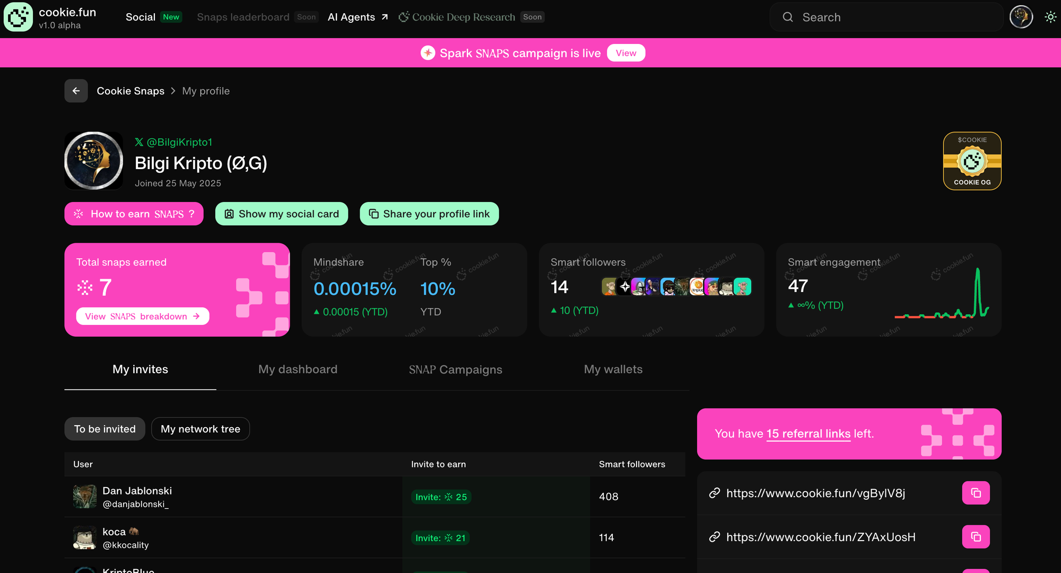This screenshot has width=1061, height=573.
Task: Click Invite 21 badge for koca
Action: tap(440, 537)
